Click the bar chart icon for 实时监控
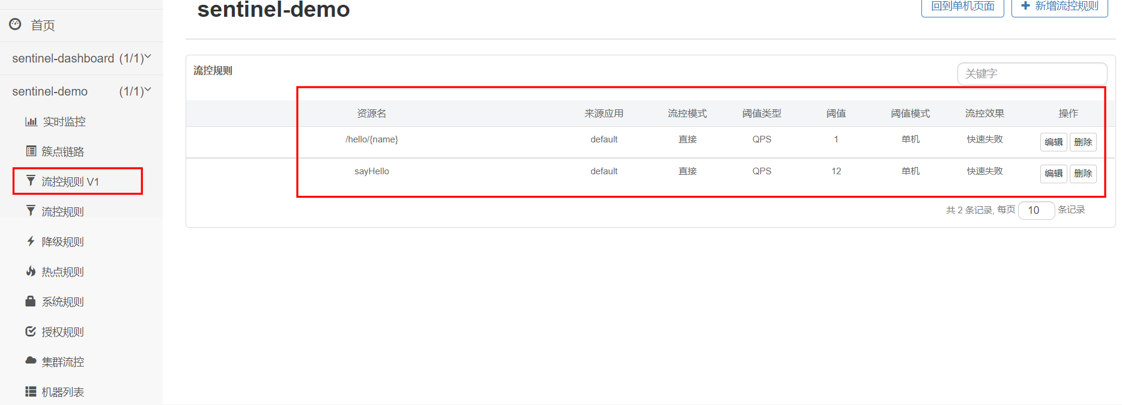Screen dimensions: 1122x405 [31, 121]
